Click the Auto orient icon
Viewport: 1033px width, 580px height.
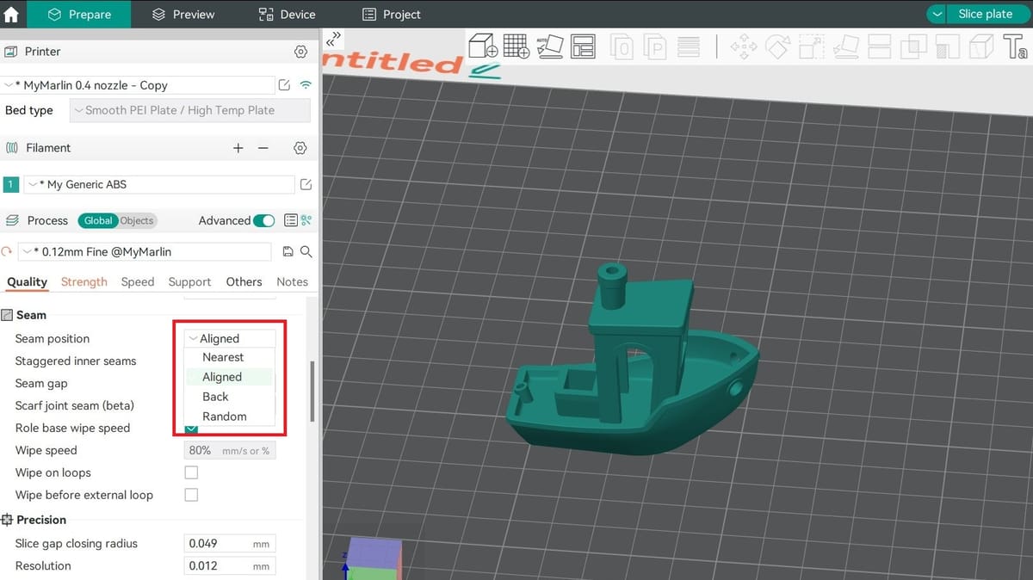(550, 46)
